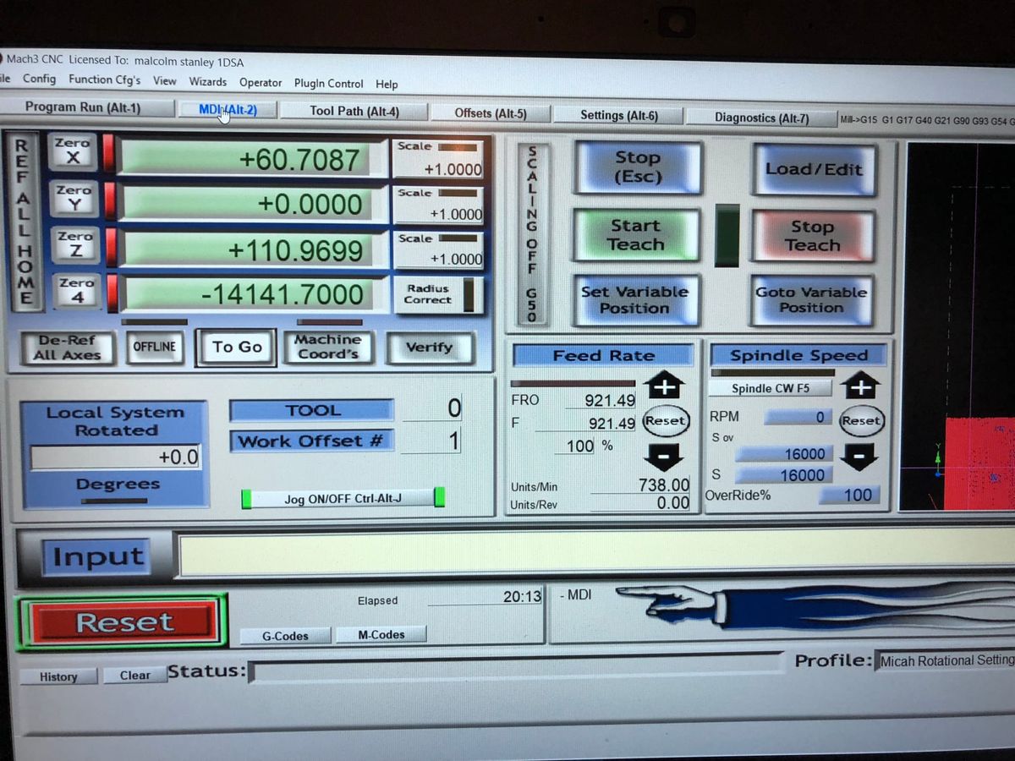Open the Offsets (Alt-5) tab
This screenshot has height=761, width=1015.
click(x=491, y=113)
